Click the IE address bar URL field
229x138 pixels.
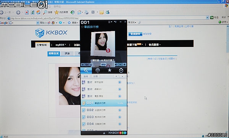pos(106,18)
